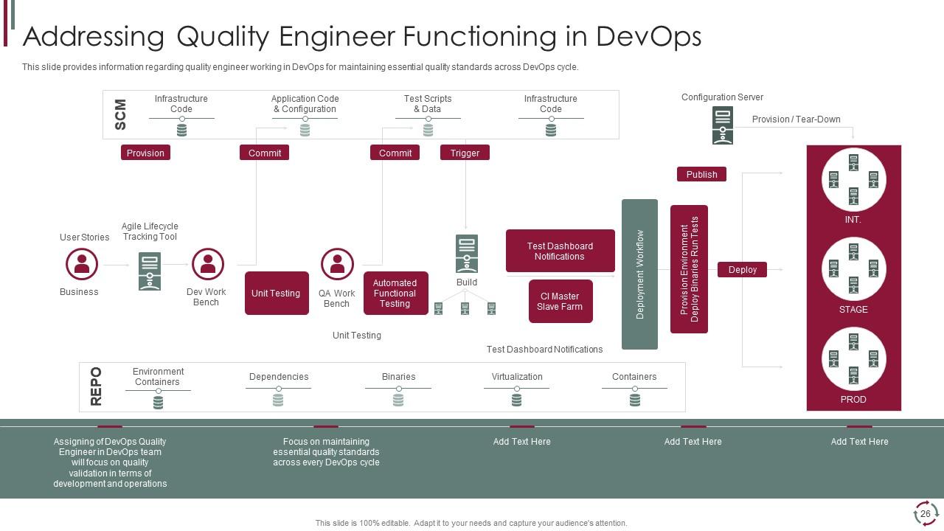Toggle the Publish action badge
The image size is (944, 531).
point(701,174)
